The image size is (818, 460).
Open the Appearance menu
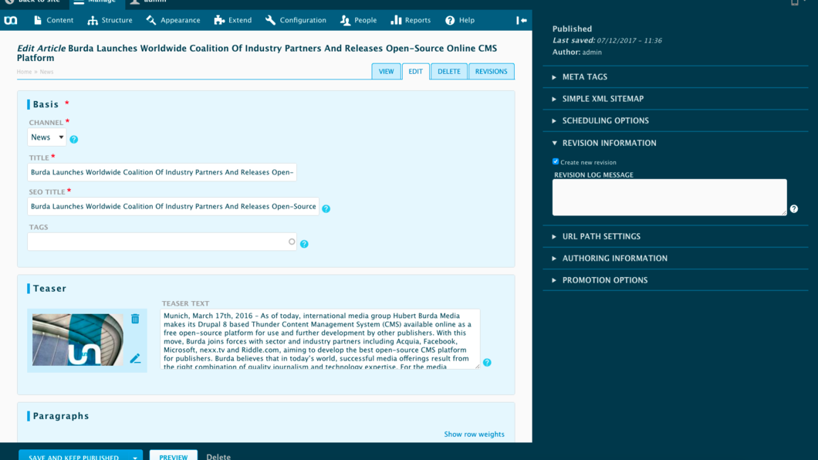[x=173, y=20]
